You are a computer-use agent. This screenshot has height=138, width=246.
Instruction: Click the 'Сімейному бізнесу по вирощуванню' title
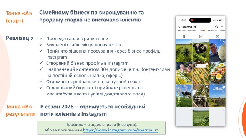[91, 16]
